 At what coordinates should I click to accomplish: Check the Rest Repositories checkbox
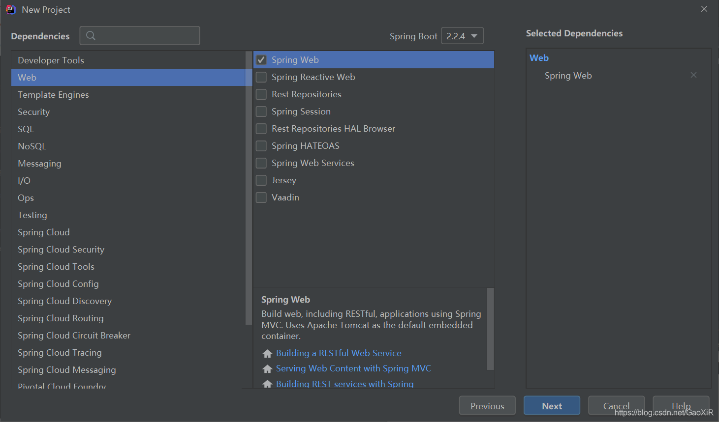pos(261,94)
